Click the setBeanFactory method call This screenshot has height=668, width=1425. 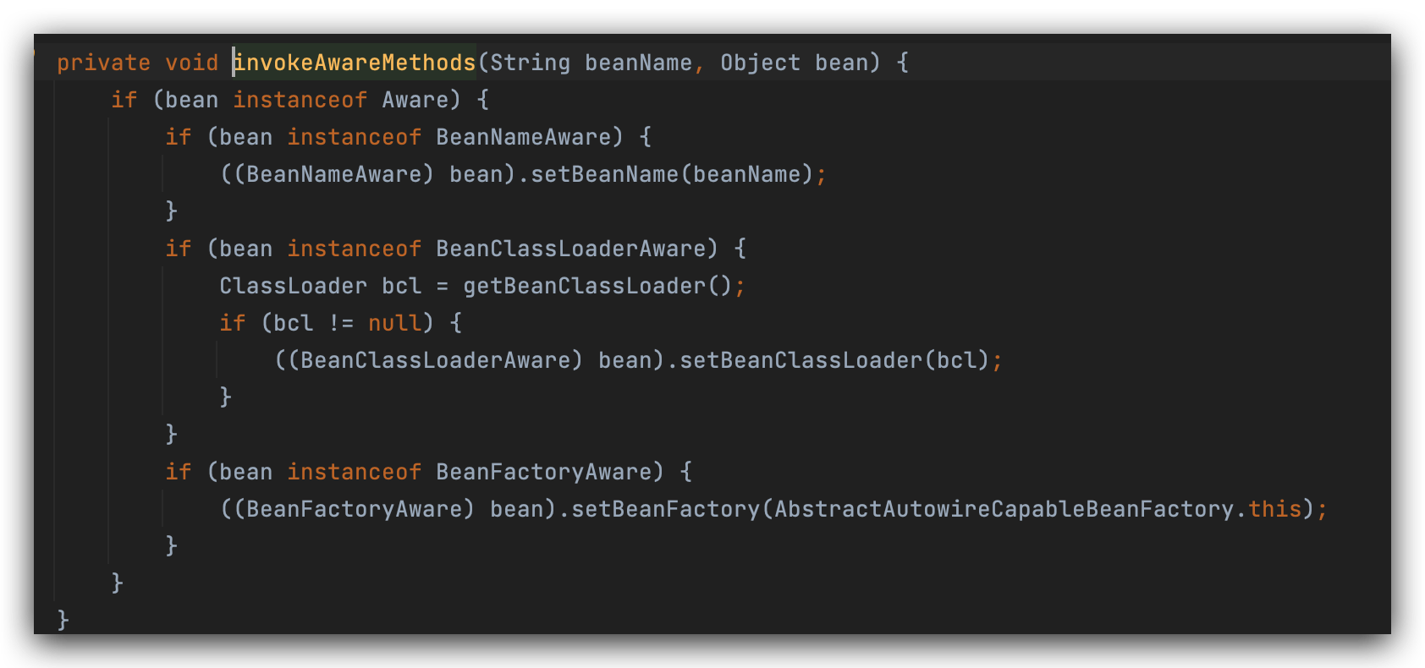click(665, 509)
